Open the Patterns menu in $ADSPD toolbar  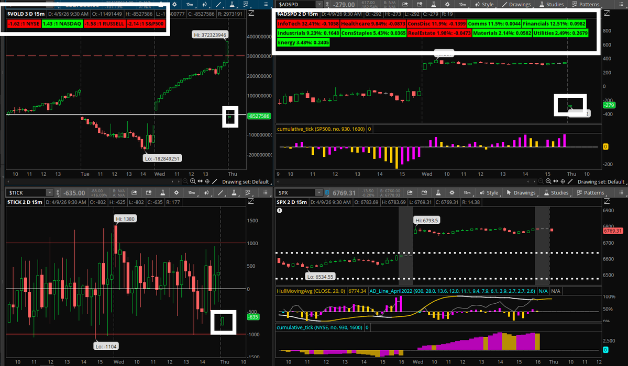(586, 4)
